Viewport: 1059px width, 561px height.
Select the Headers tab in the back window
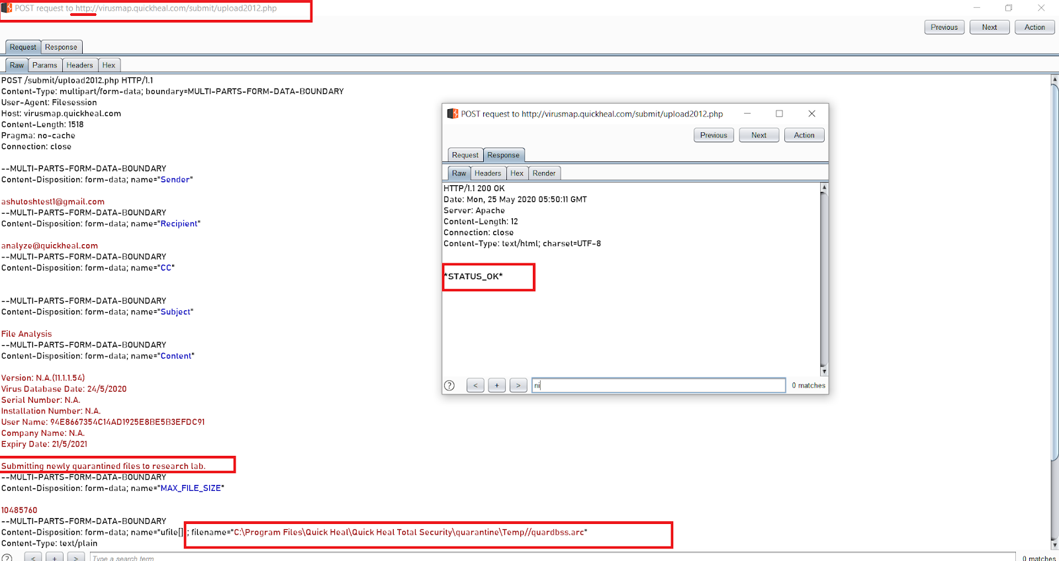(x=79, y=65)
